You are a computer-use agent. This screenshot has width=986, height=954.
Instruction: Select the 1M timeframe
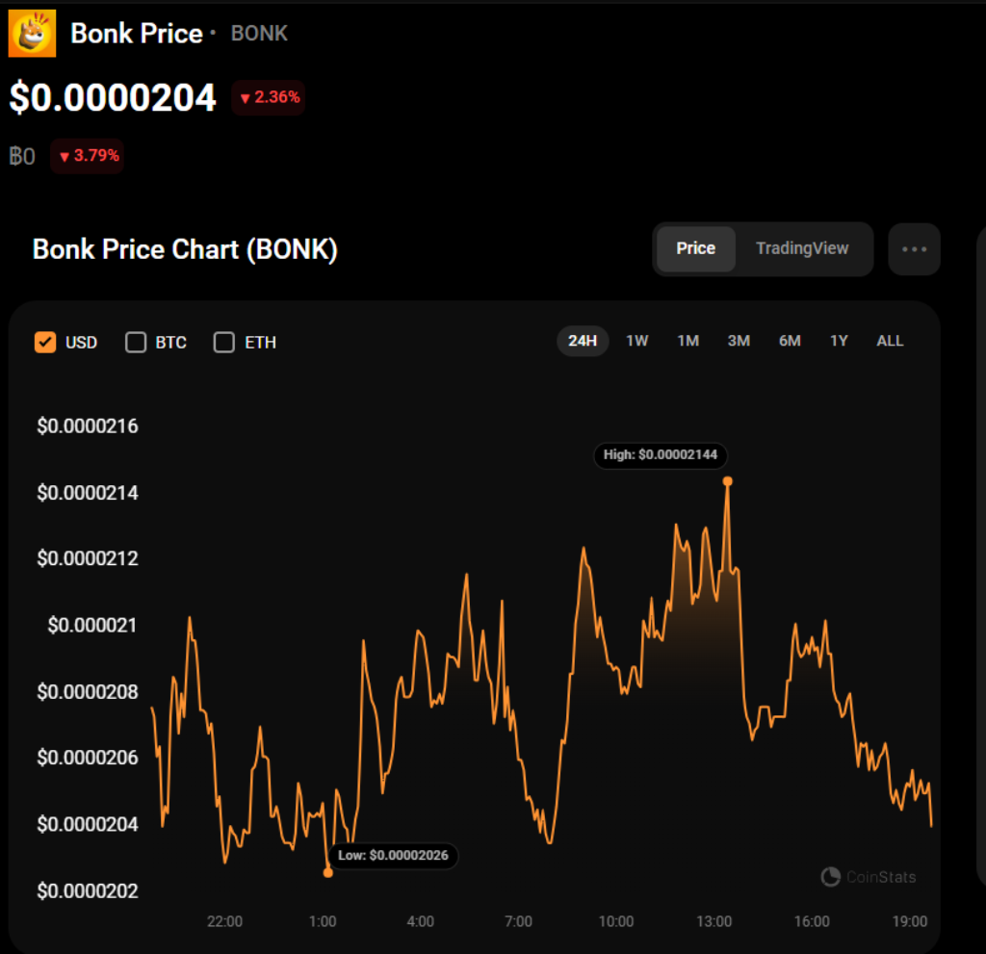(688, 341)
